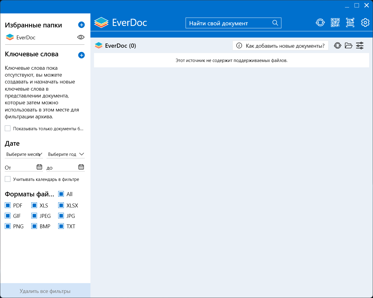This screenshot has height=298, width=373.
Task: Toggle the All formats checkbox
Action: [61, 194]
